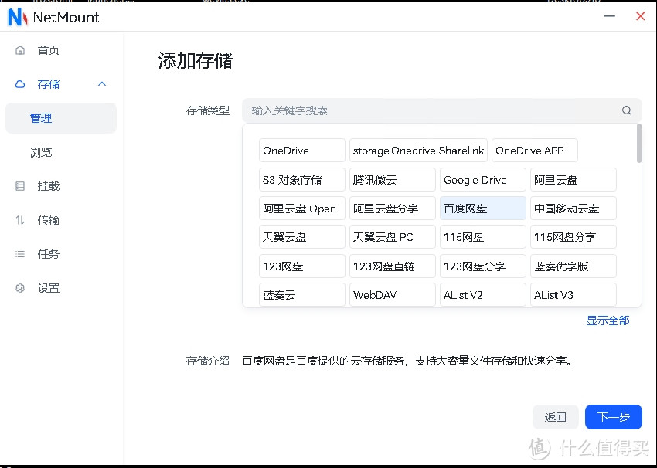Collapse the 存储 sidebar section
Image resolution: width=657 pixels, height=468 pixels.
(x=101, y=83)
